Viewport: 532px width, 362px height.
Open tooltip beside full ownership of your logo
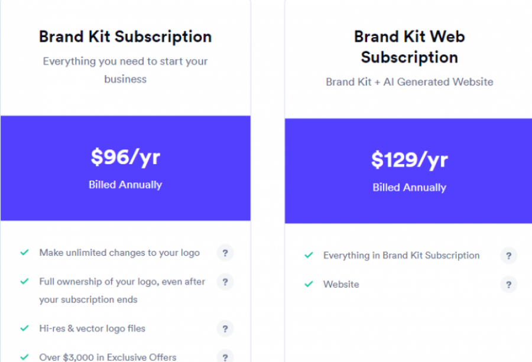[x=225, y=282]
